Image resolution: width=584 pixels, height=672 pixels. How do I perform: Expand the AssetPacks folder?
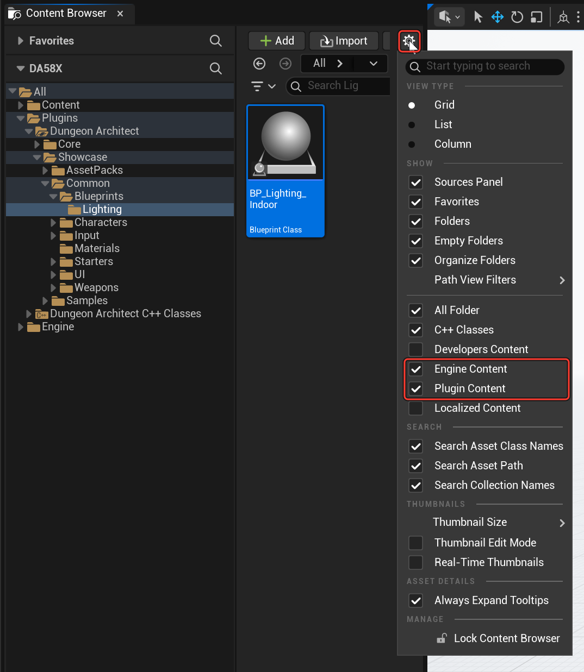(x=45, y=171)
